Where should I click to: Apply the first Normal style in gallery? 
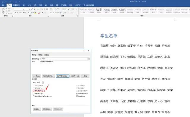83,11
